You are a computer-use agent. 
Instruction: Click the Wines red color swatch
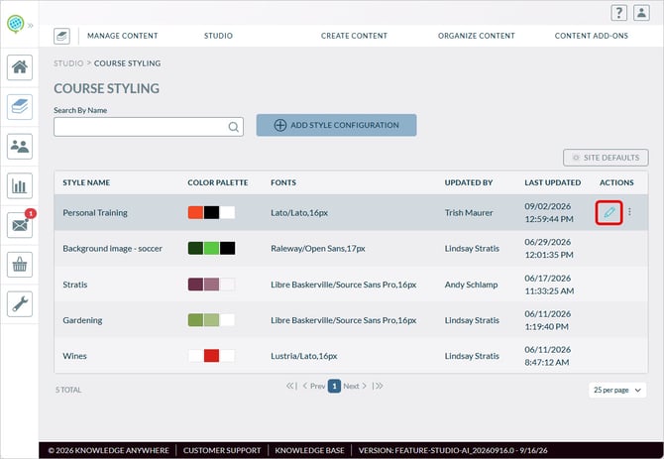coord(211,356)
